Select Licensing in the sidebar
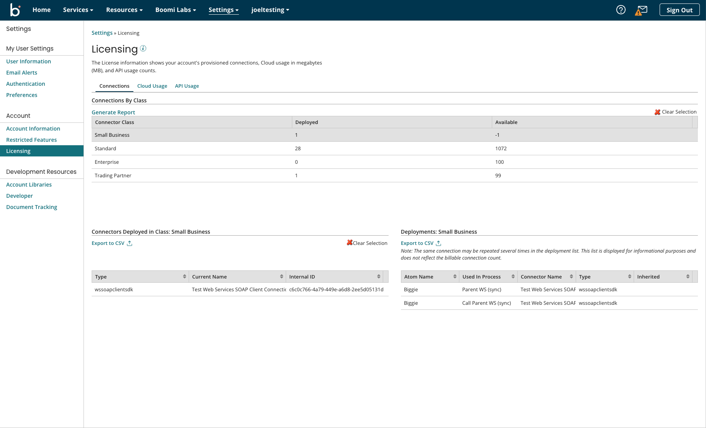 [42, 151]
